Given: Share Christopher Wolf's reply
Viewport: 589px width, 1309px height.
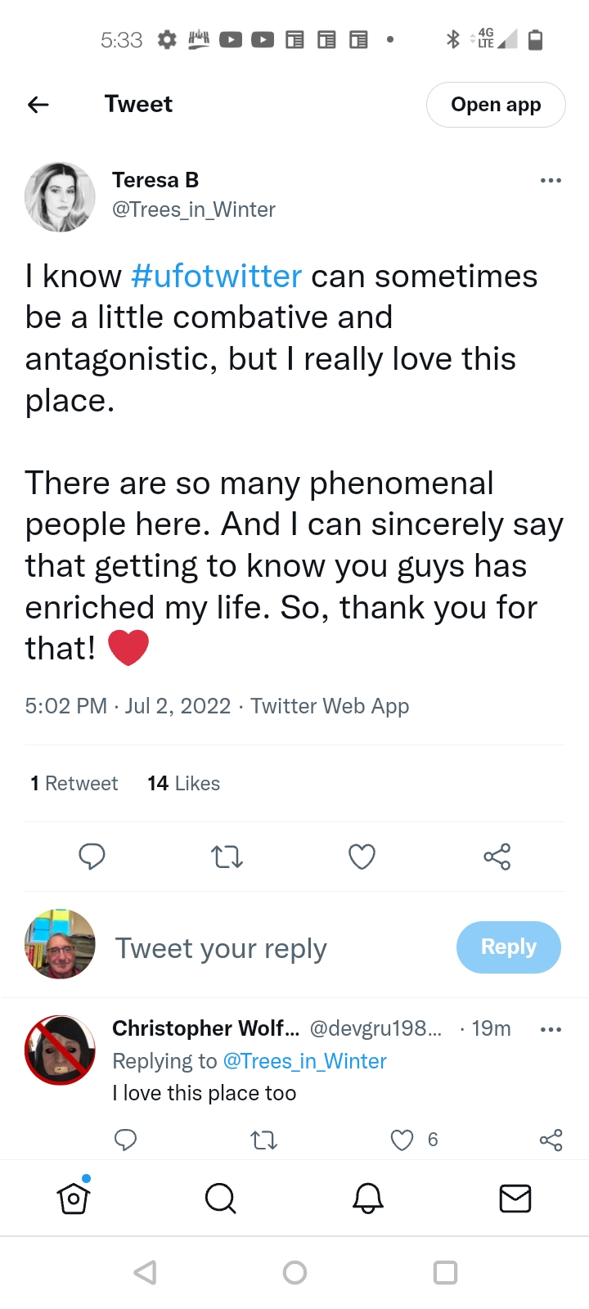Looking at the screenshot, I should pos(551,1140).
